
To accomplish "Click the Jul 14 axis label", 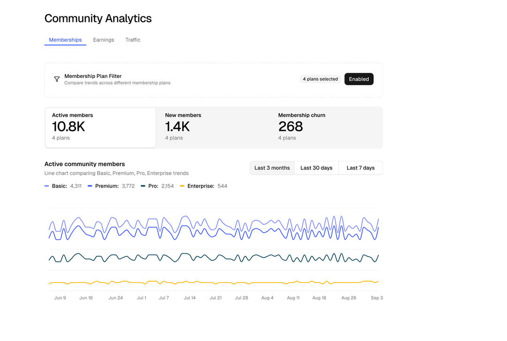I will [190, 297].
